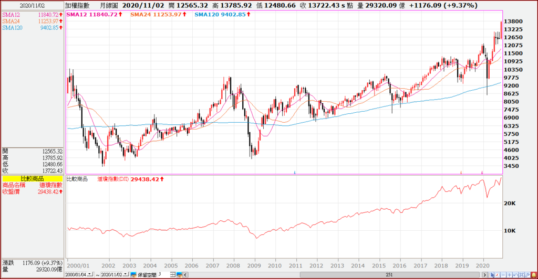The height and width of the screenshot is (279, 538).
Task: Click the pink SMA12 11840.72 chart legend
Action: (x=95, y=14)
